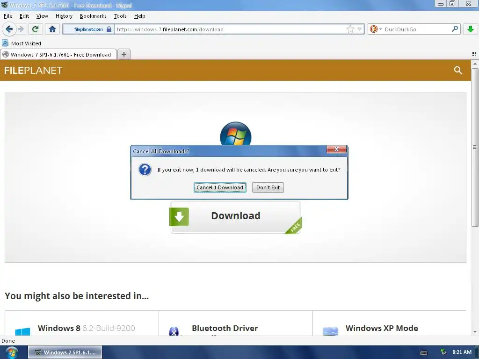
Task: Open the View menu
Action: pyautogui.click(x=42, y=16)
